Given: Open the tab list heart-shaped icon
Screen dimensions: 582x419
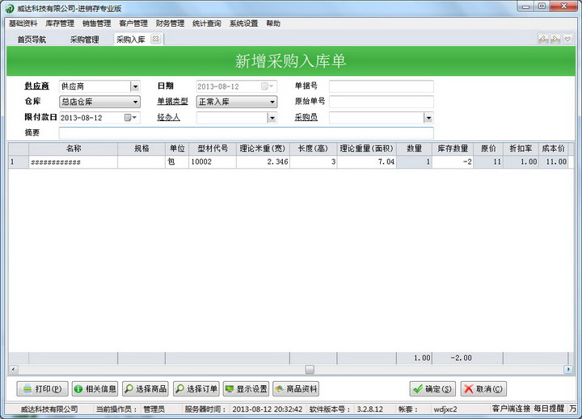Looking at the screenshot, I should coord(567,39).
